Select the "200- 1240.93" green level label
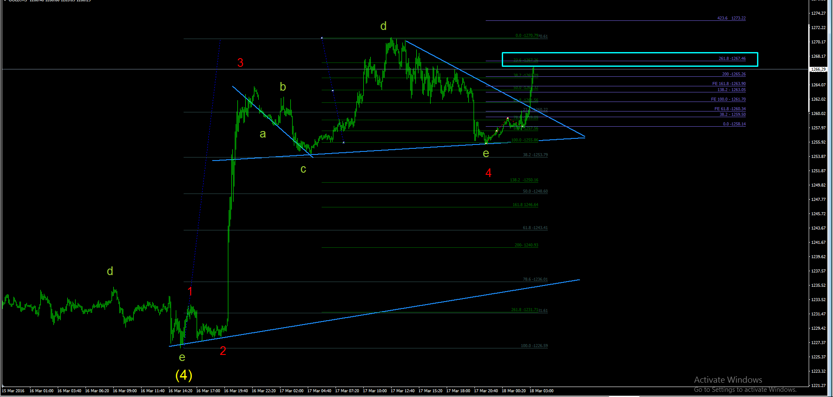 point(526,245)
